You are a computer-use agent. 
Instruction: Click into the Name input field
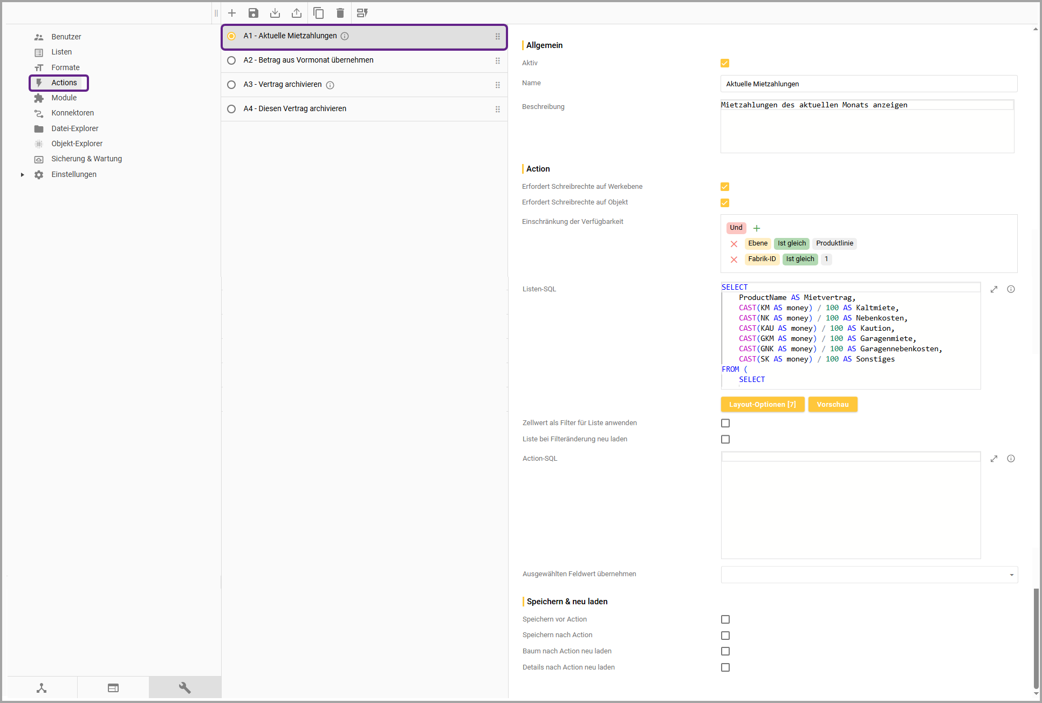pyautogui.click(x=868, y=84)
